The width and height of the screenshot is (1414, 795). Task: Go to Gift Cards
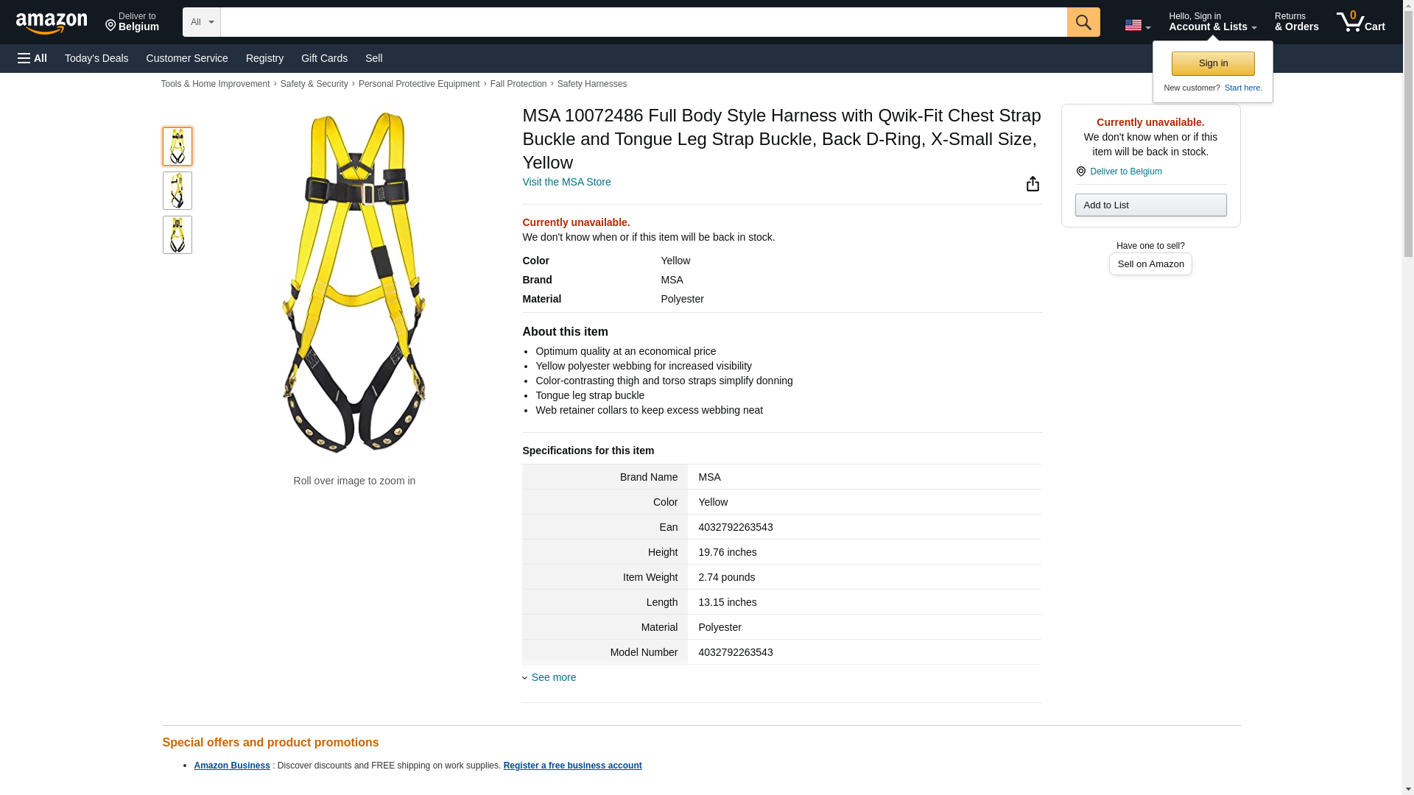pos(324,58)
